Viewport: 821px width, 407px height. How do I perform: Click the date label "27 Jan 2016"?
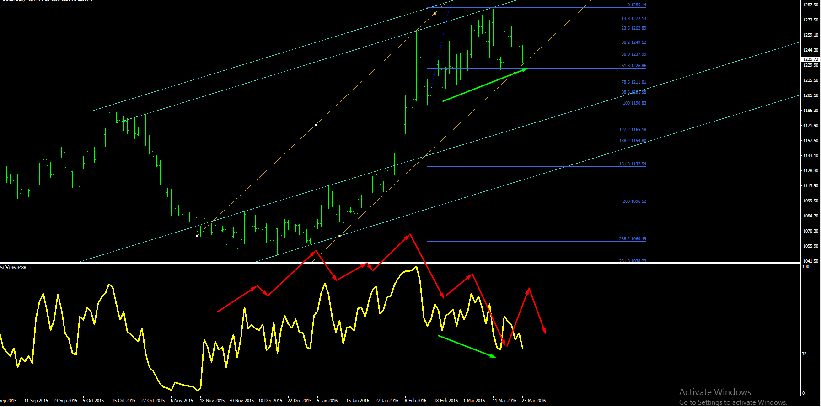point(387,401)
